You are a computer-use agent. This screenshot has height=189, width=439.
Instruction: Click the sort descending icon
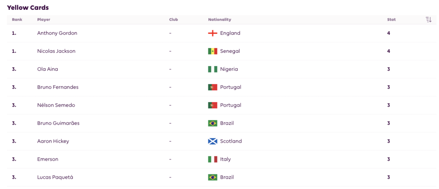[428, 20]
